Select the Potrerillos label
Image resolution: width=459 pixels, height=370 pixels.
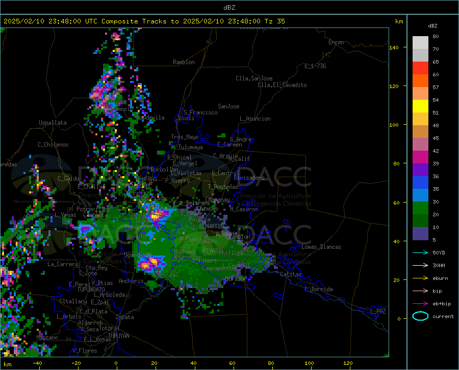click(93, 209)
